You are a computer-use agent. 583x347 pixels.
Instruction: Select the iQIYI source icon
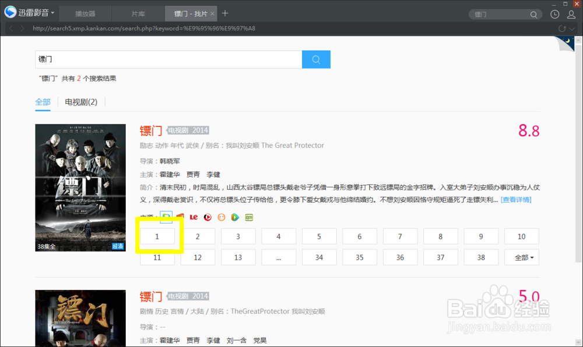coord(249,217)
